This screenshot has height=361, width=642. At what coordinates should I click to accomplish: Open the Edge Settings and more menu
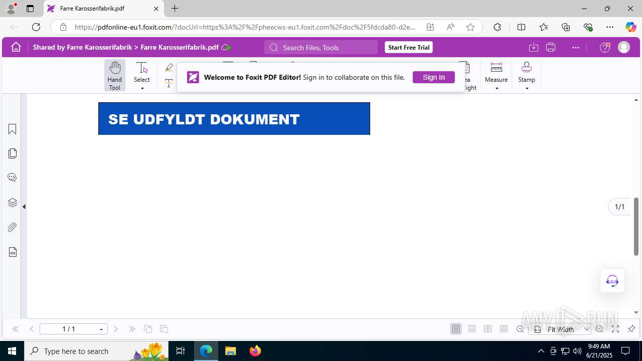609,27
